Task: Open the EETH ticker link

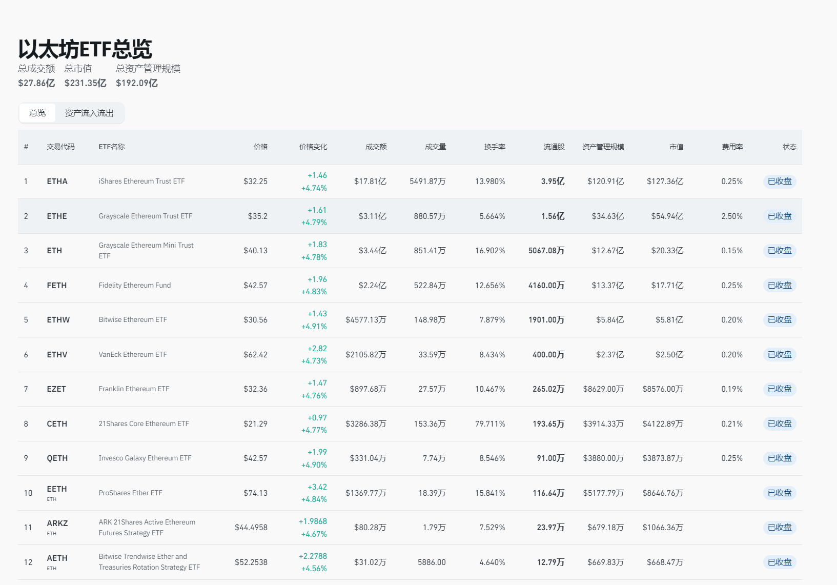Action: 57,489
